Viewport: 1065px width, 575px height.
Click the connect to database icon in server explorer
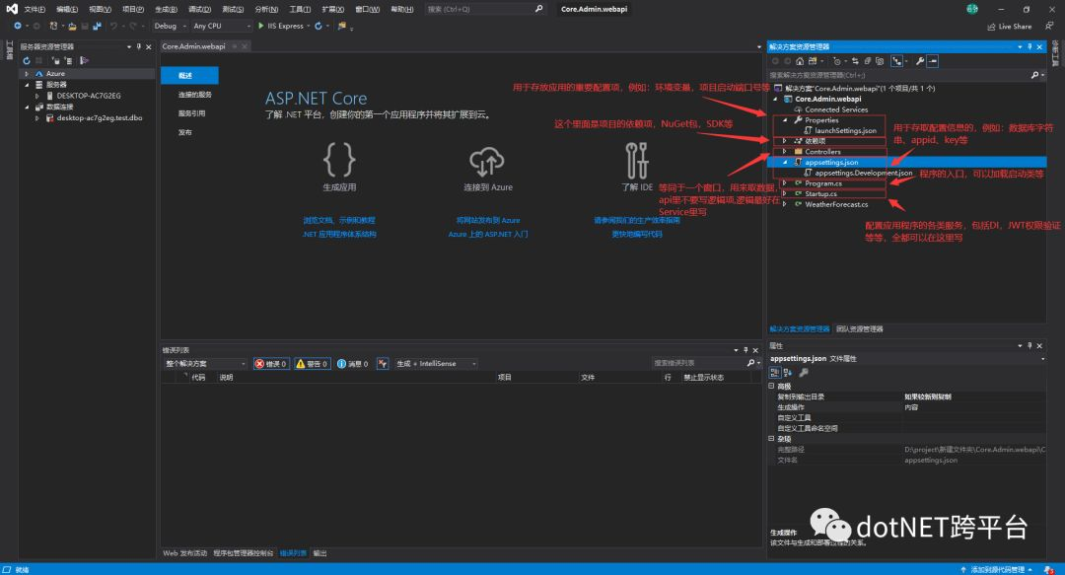click(55, 60)
